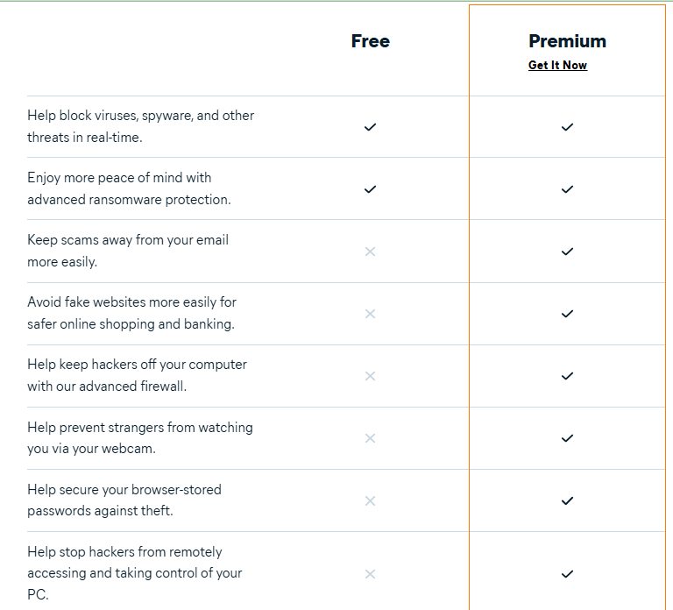Click Premium checkmark for email scam protection
673x610 pixels.
click(567, 252)
